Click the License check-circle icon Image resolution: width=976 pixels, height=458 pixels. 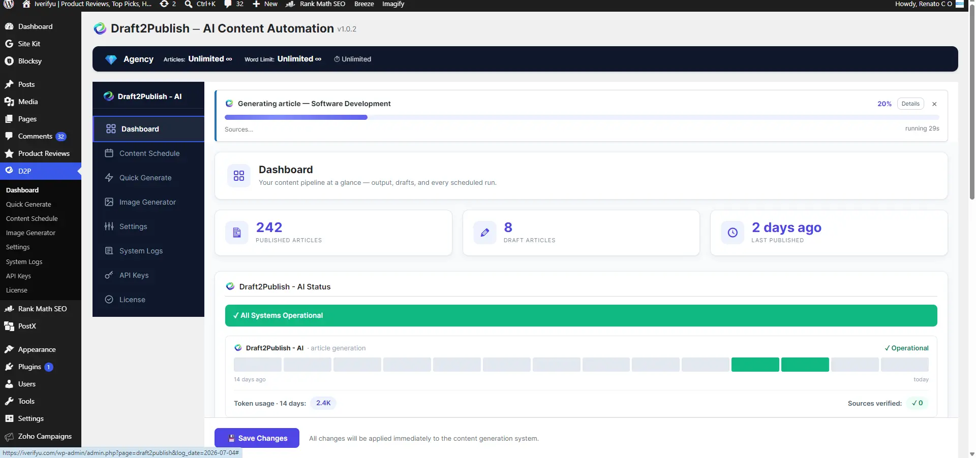click(x=109, y=299)
